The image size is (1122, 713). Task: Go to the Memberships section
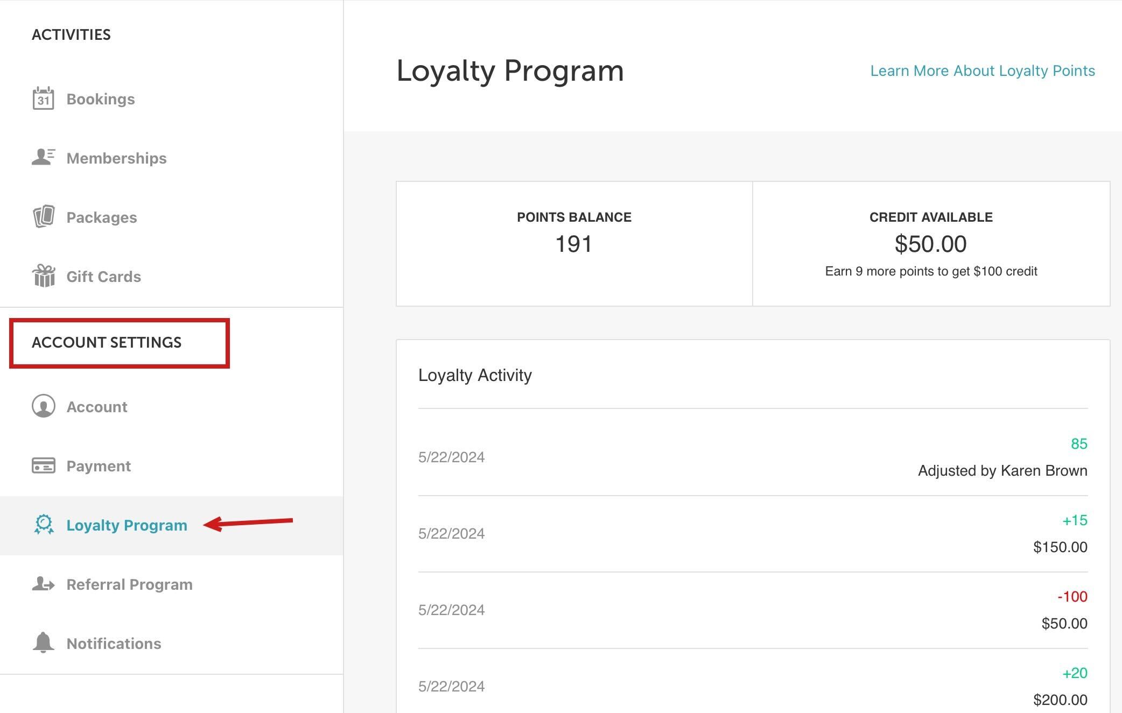(x=116, y=158)
